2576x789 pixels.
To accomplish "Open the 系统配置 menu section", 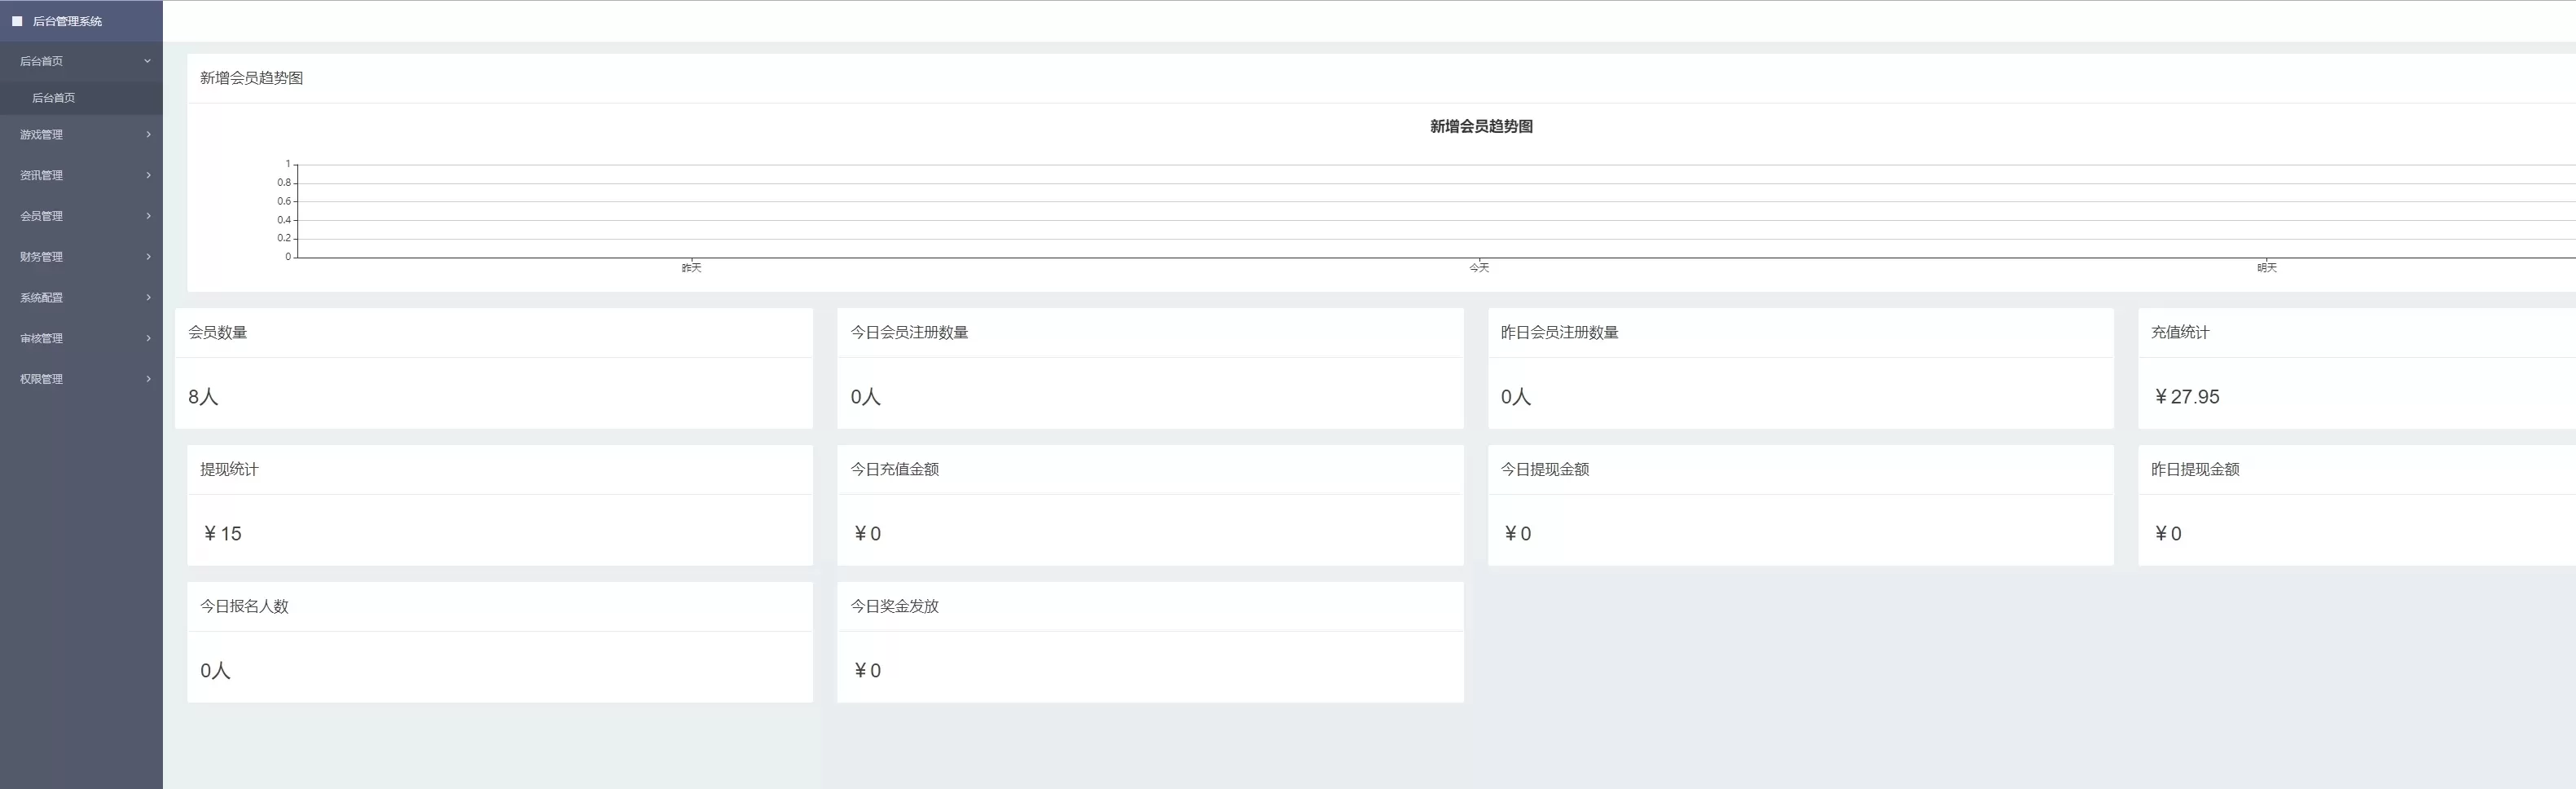I will pos(41,298).
